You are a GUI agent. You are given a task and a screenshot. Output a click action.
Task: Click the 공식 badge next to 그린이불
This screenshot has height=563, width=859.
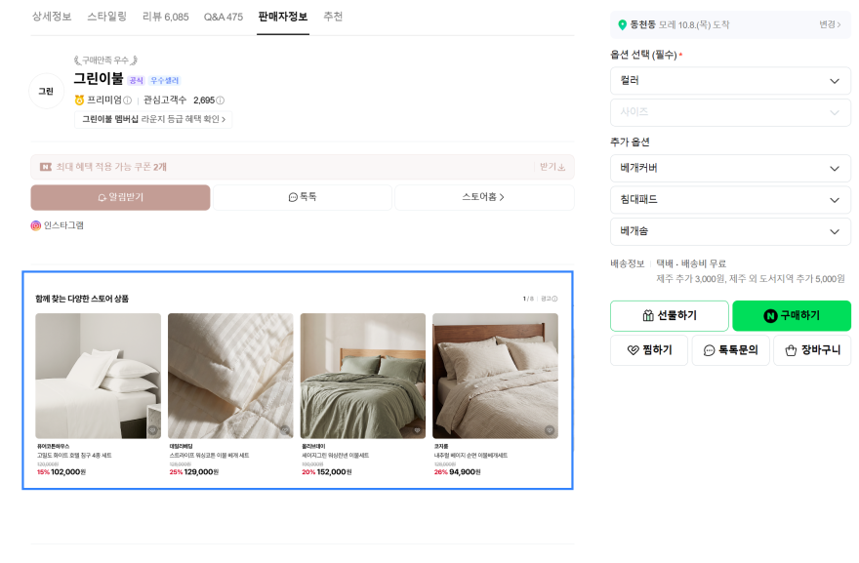coord(136,81)
